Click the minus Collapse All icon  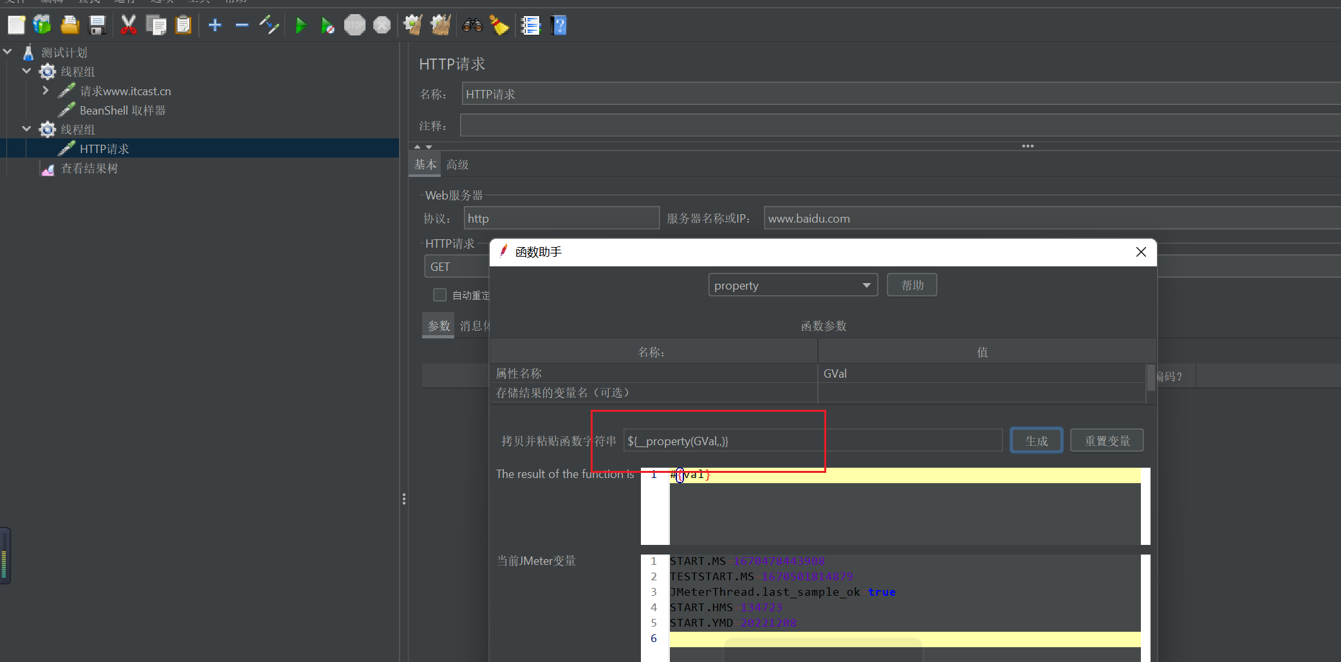[242, 26]
